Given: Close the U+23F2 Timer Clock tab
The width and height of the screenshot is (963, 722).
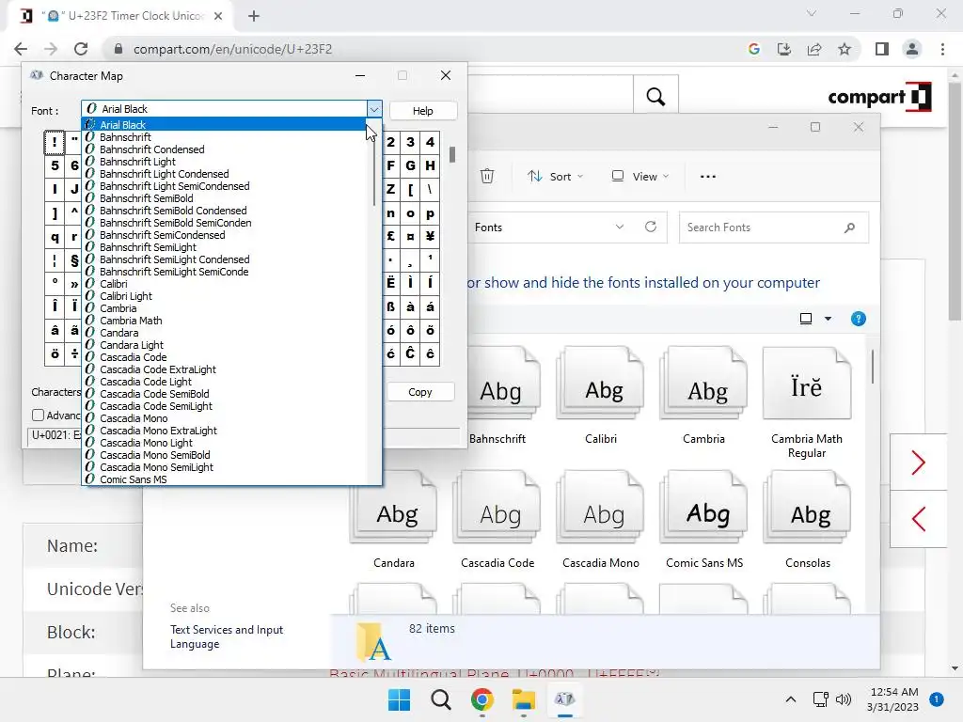Looking at the screenshot, I should point(218,16).
